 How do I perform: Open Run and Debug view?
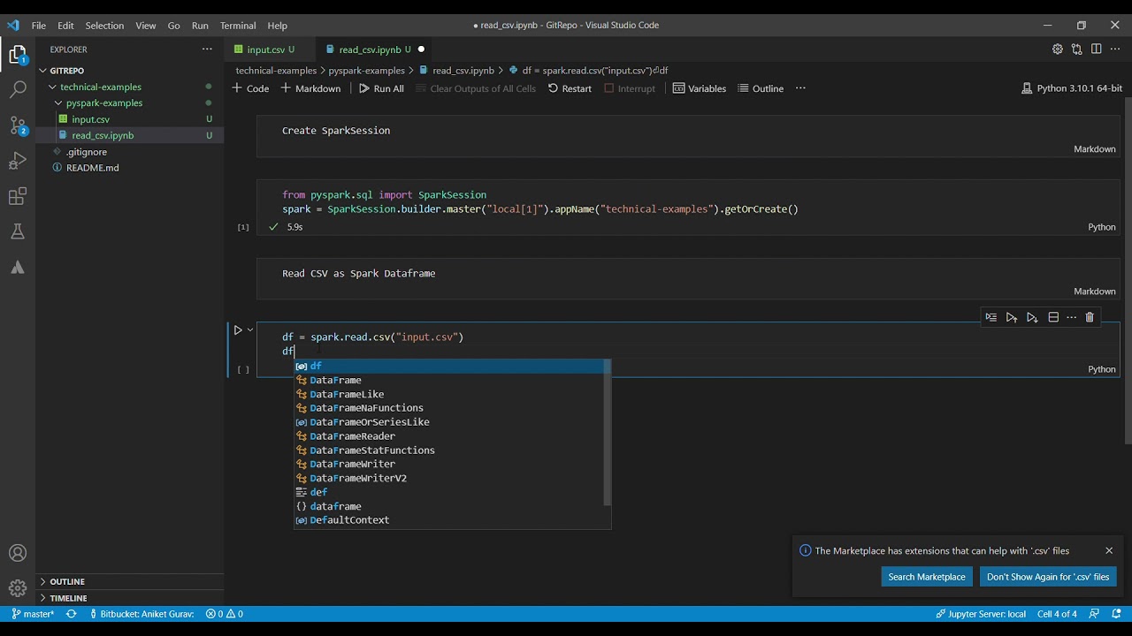click(x=18, y=161)
